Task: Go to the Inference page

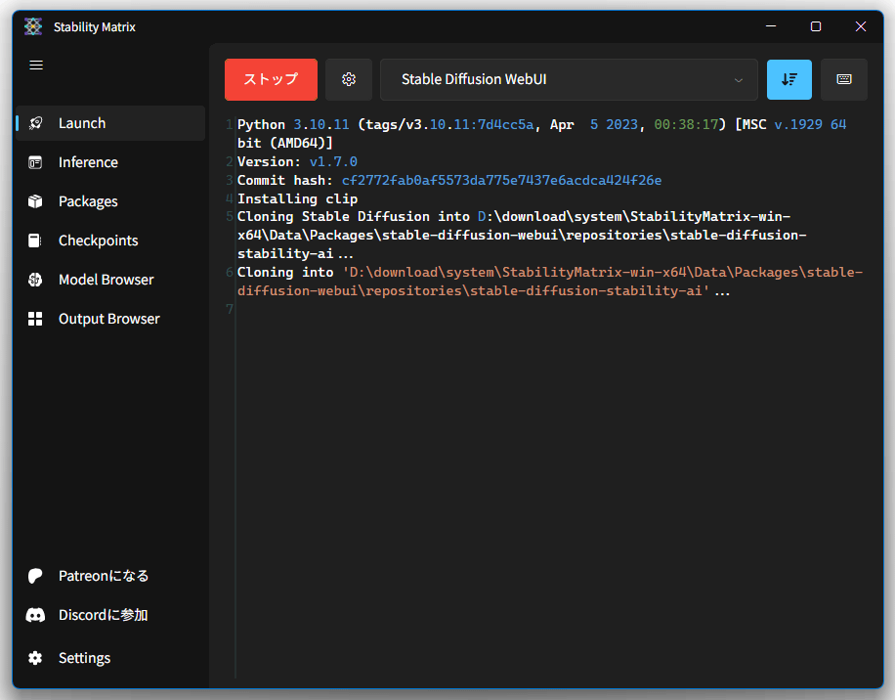Action: point(110,162)
